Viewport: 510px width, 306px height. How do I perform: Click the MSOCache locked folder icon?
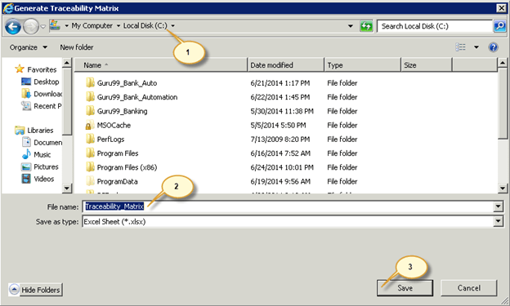coord(89,126)
